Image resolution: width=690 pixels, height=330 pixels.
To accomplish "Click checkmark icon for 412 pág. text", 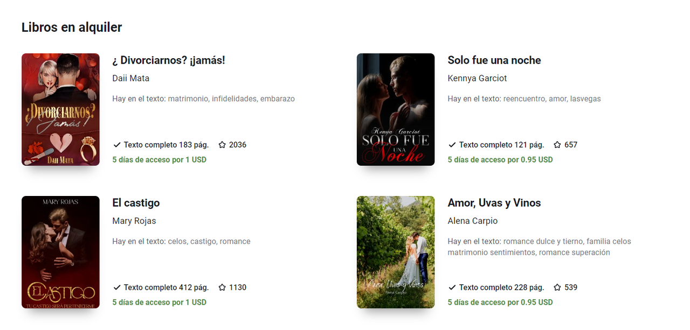I will [x=117, y=287].
